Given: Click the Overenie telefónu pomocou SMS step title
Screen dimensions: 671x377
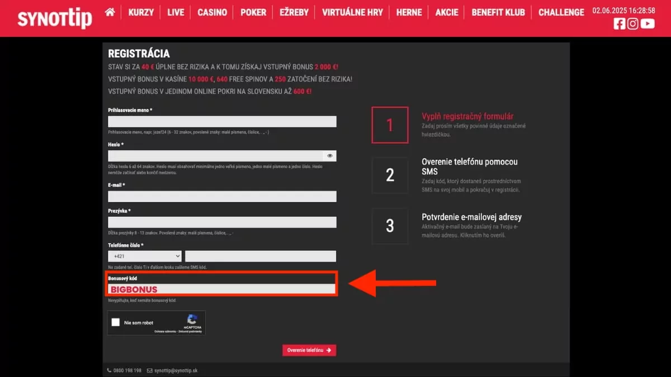Looking at the screenshot, I should coord(470,166).
